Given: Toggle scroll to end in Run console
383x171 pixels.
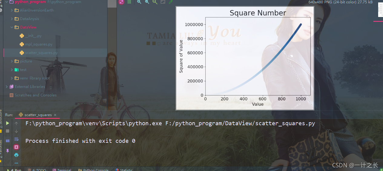Looking at the screenshot, I should point(16,147).
